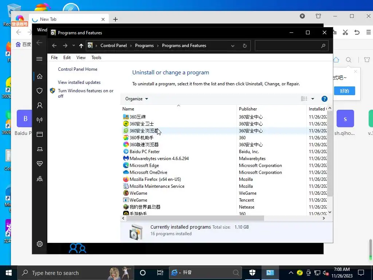Click the search magnifier in Control Panel
This screenshot has width=373, height=280.
323,46
